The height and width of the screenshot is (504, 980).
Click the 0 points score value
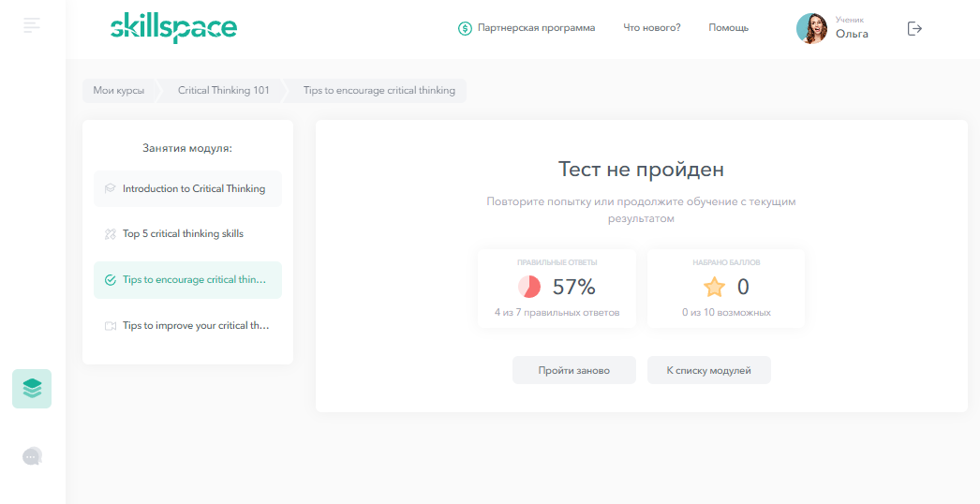point(743,287)
